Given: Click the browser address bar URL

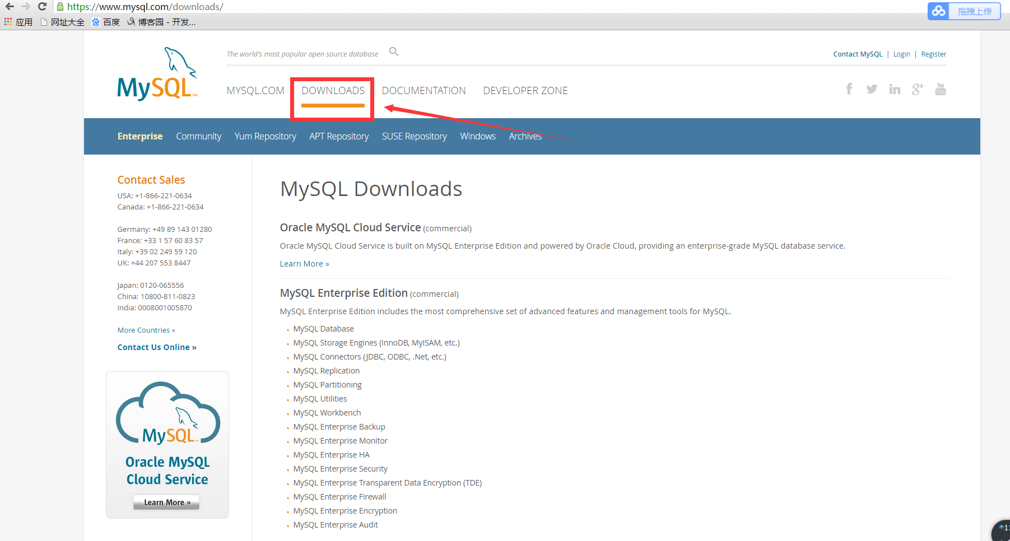Looking at the screenshot, I should pos(145,7).
